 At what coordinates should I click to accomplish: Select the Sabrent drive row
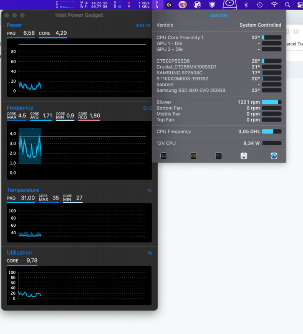219,85
